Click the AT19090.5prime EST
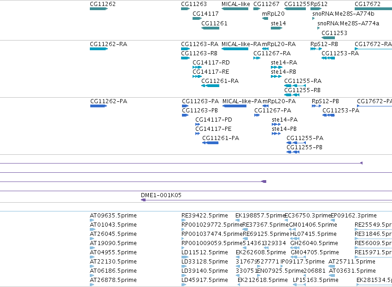392x287 pixels. coord(92,248)
